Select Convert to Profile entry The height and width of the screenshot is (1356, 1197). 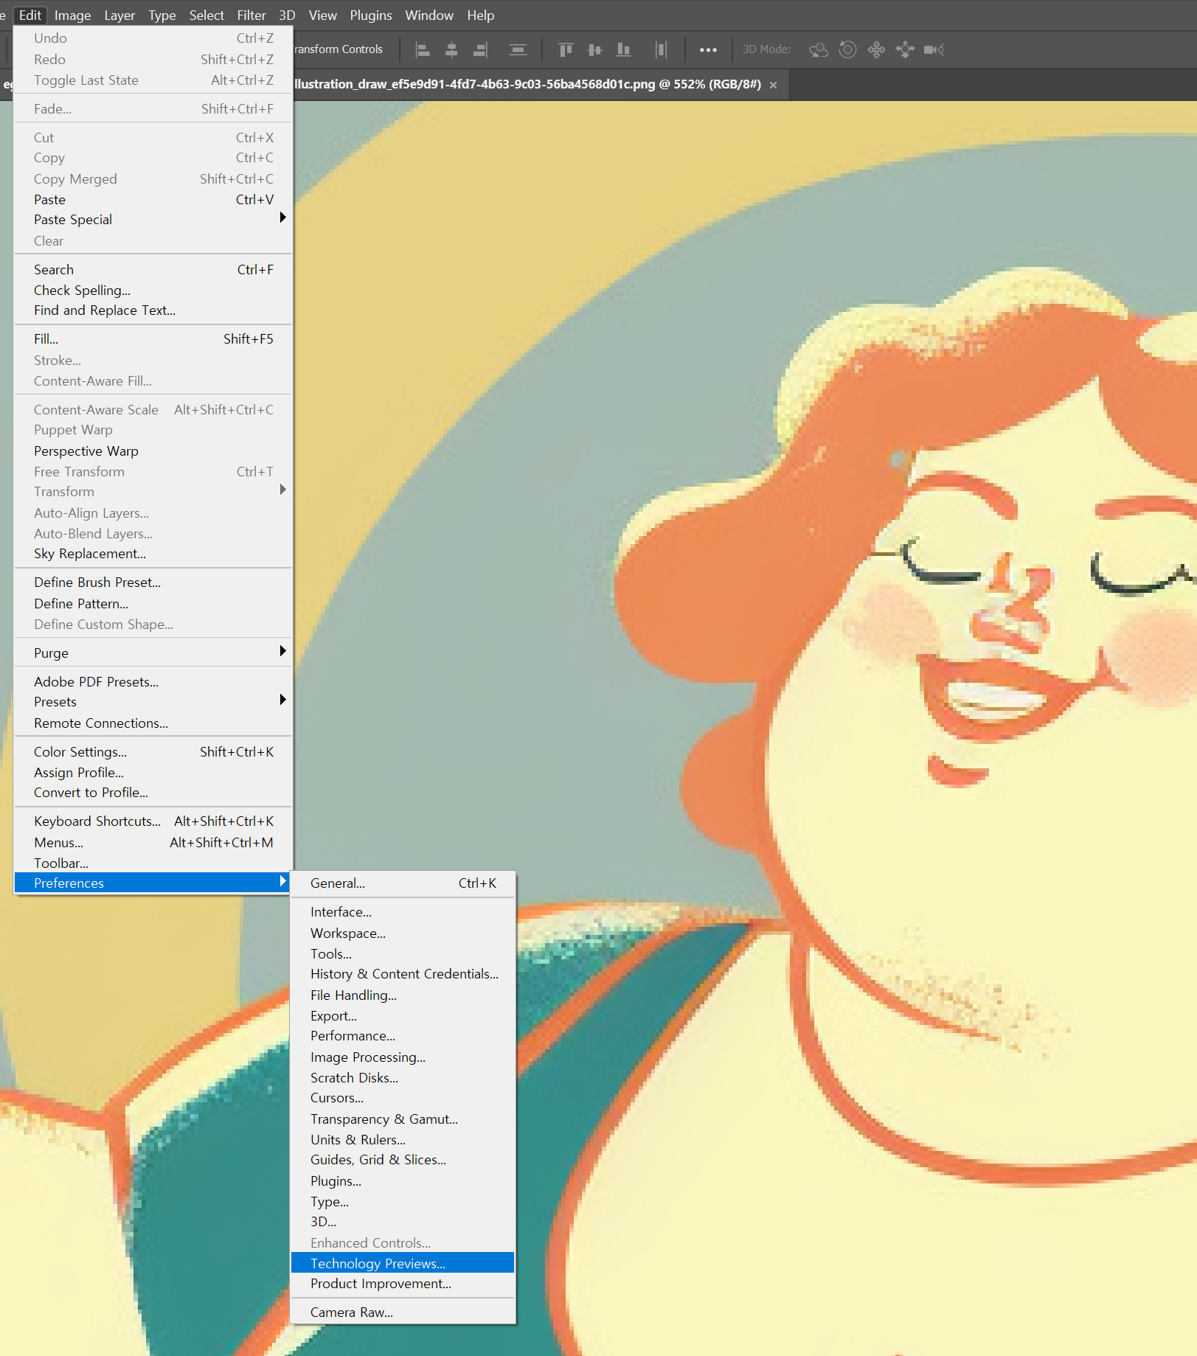pos(153,793)
